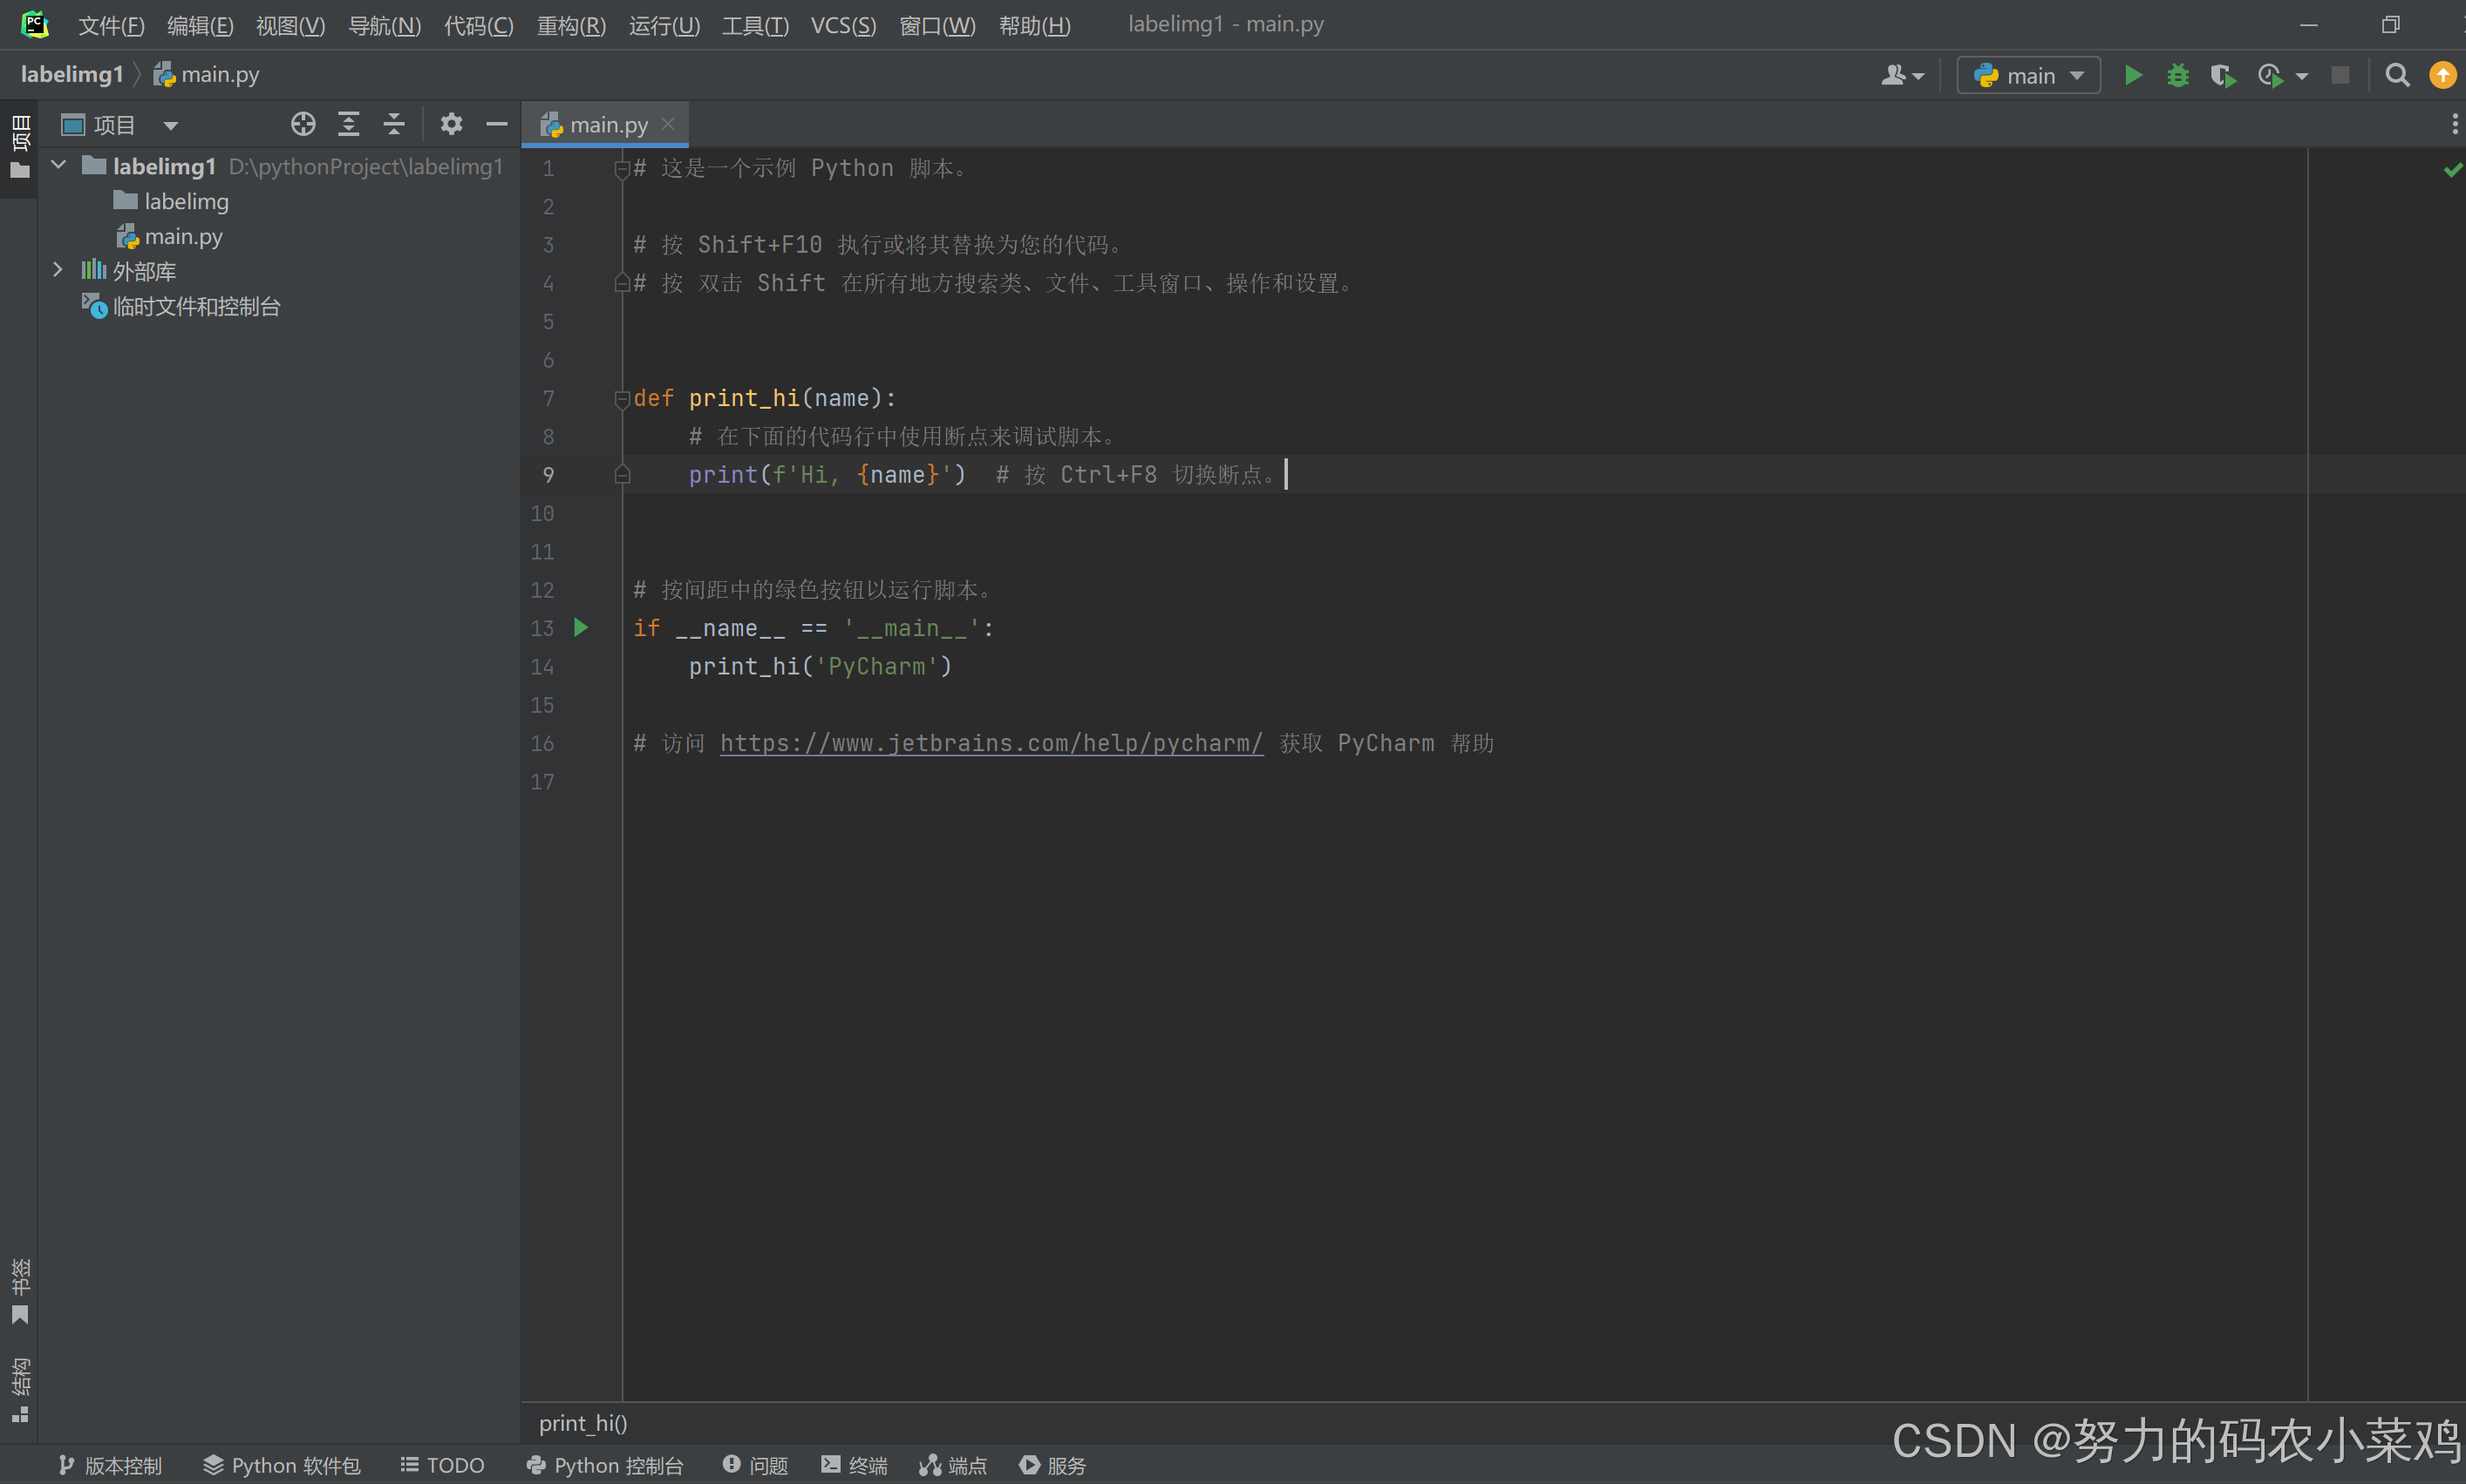Run 'main' with coverage shield icon

coord(2224,74)
